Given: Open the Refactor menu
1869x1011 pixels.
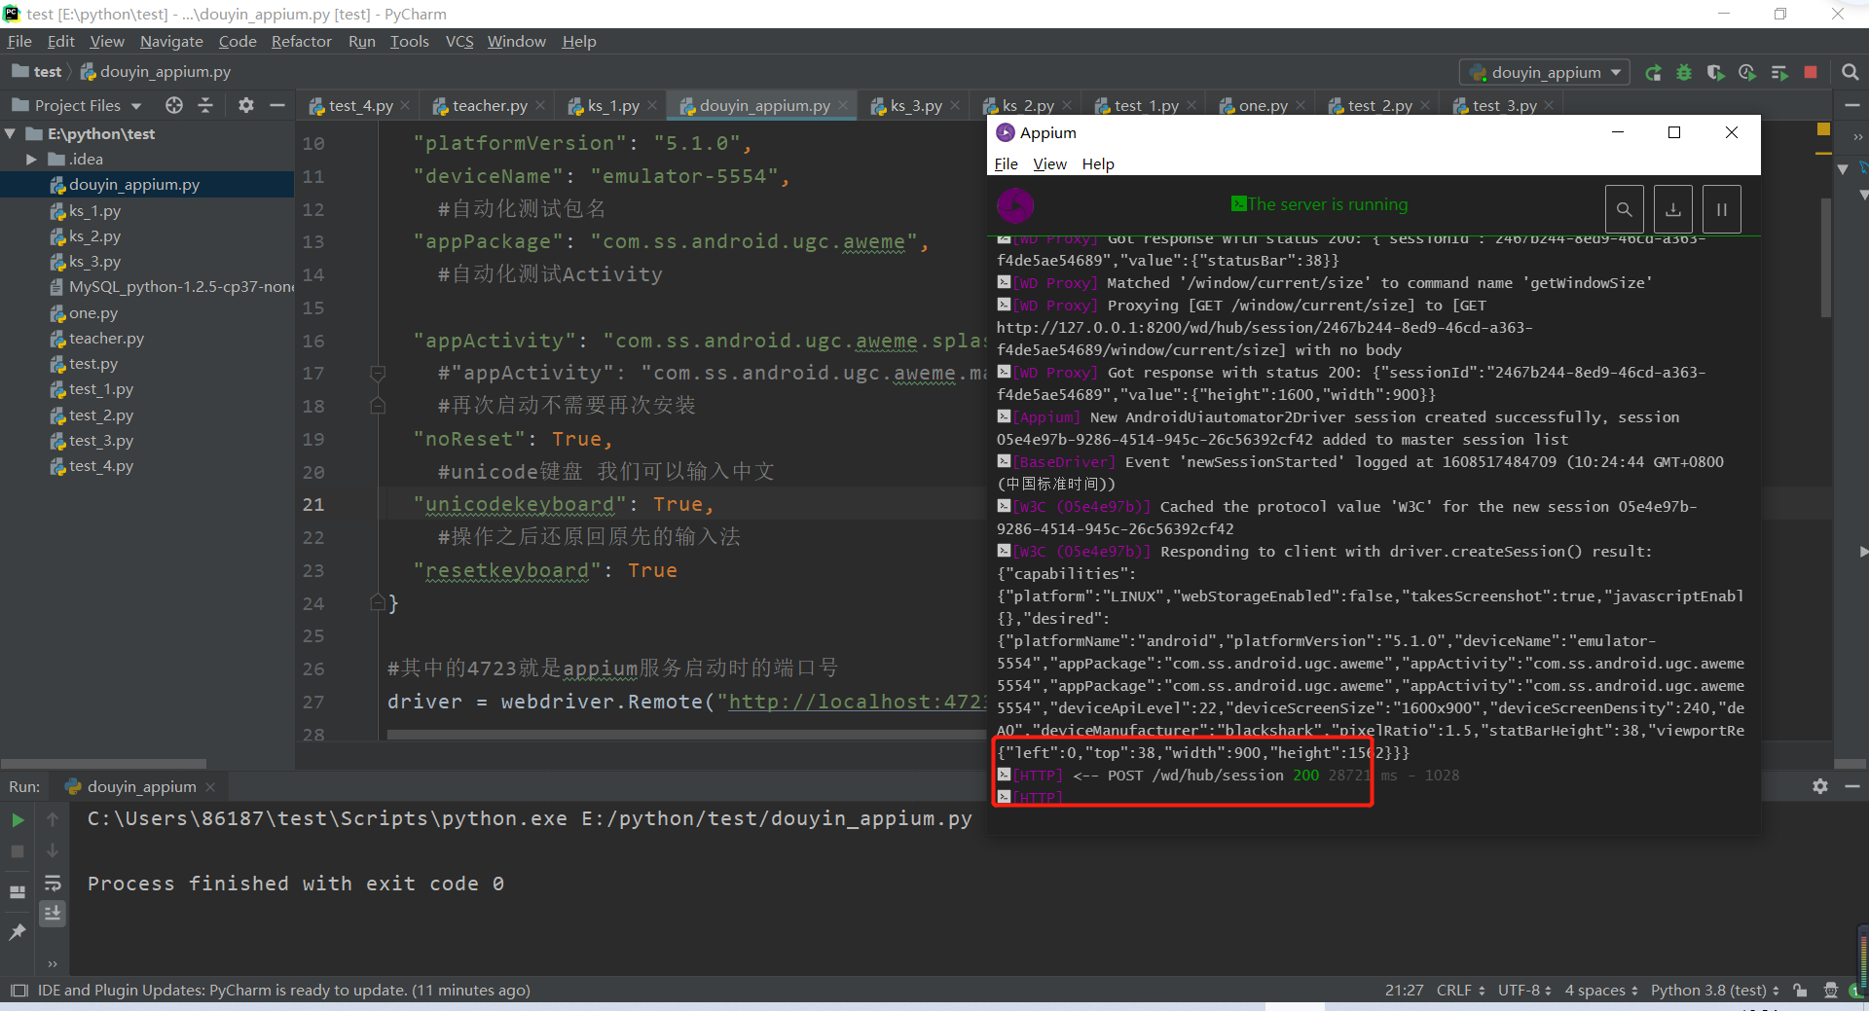Looking at the screenshot, I should 301,41.
